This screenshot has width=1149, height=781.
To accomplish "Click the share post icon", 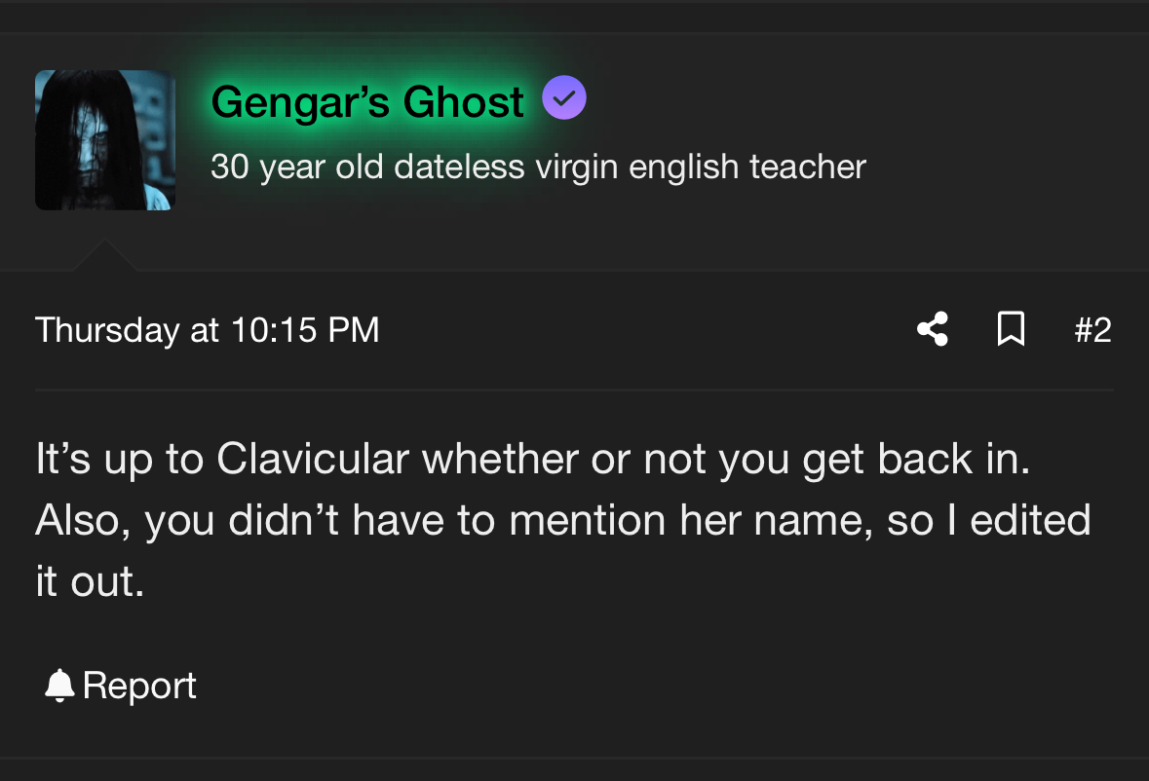I will (933, 329).
